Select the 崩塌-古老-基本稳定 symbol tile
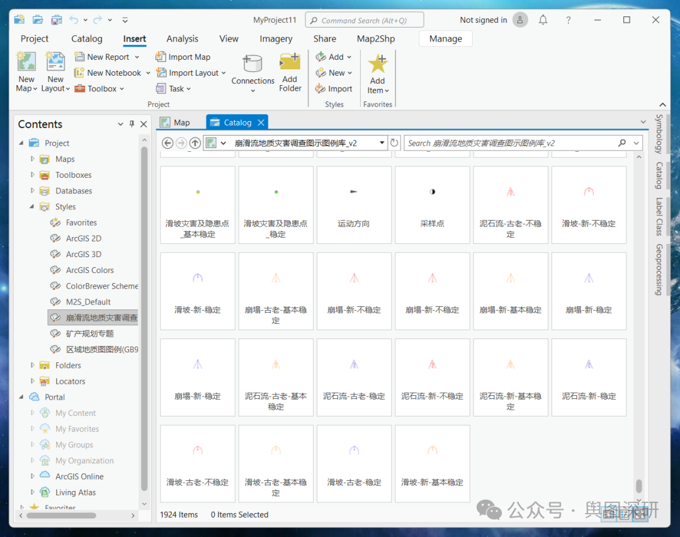The width and height of the screenshot is (680, 537). click(276, 291)
